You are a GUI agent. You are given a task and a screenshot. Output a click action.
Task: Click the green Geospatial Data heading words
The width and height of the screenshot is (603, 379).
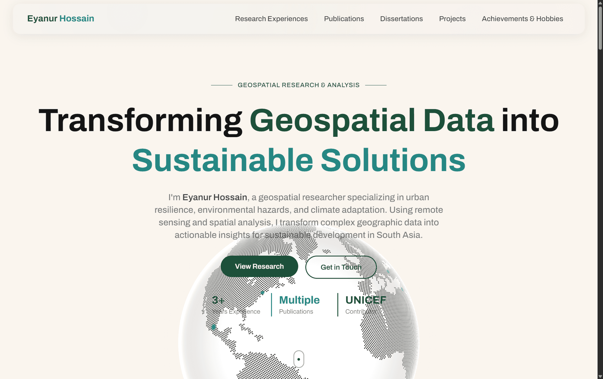372,120
